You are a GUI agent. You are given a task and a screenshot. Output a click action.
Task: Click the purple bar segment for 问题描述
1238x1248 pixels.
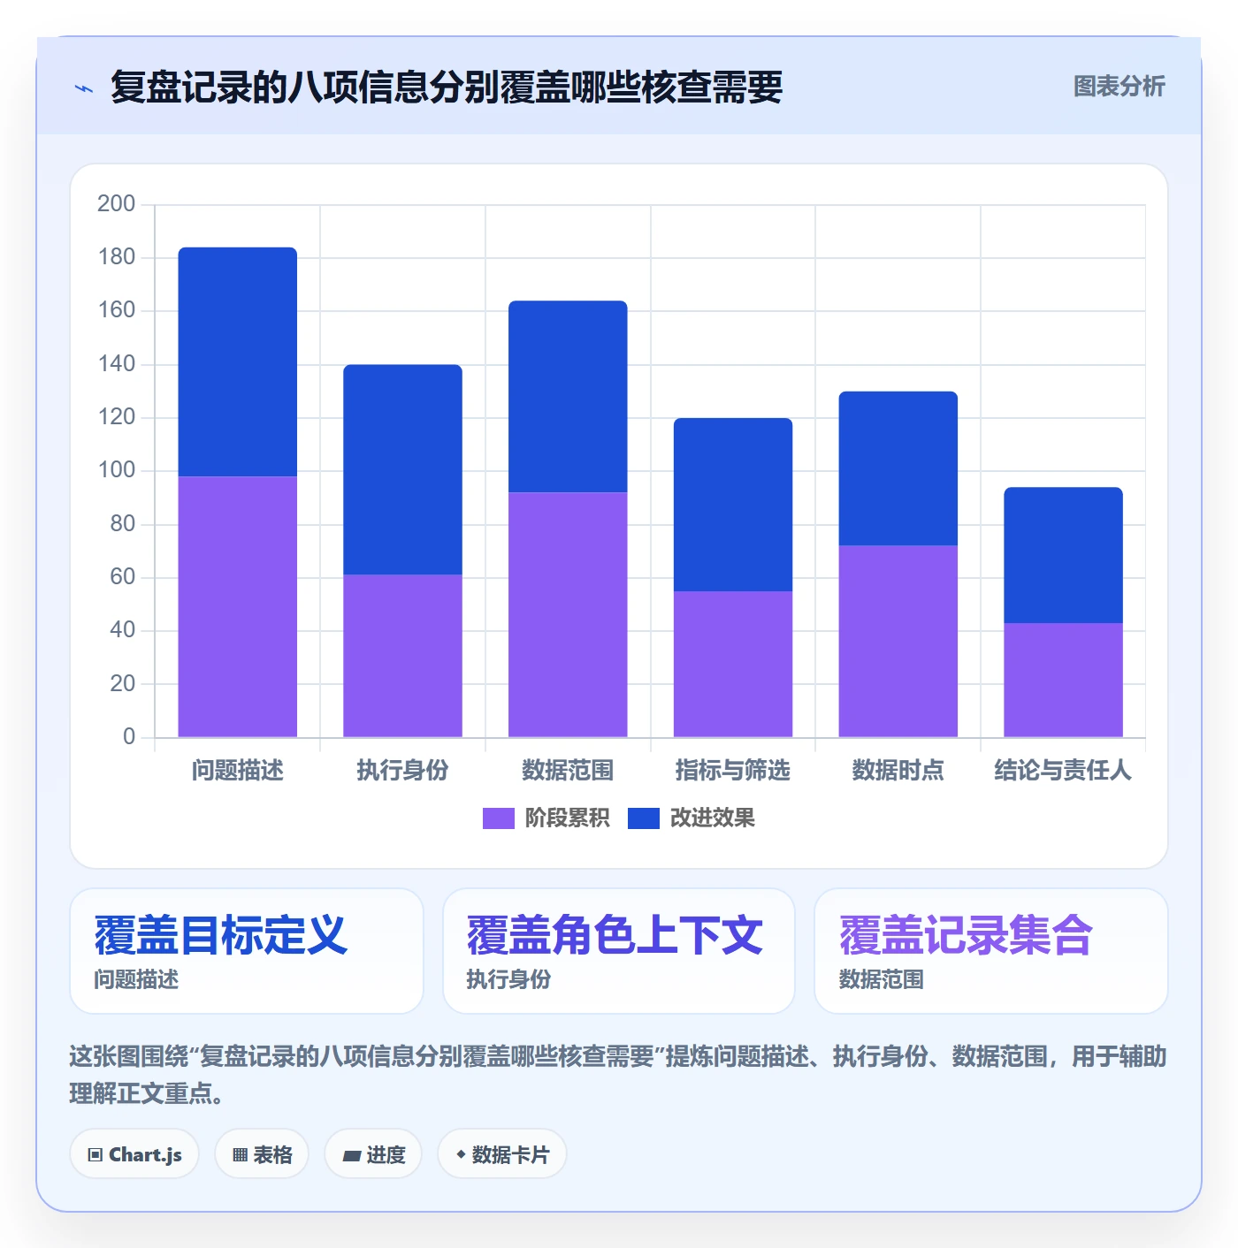point(238,607)
